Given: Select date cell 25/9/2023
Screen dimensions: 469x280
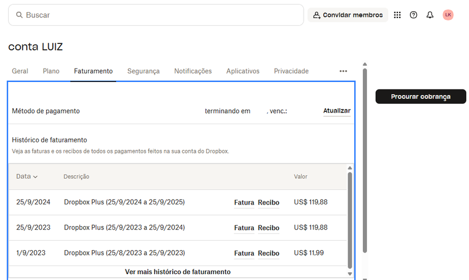Looking at the screenshot, I should 33,228.
